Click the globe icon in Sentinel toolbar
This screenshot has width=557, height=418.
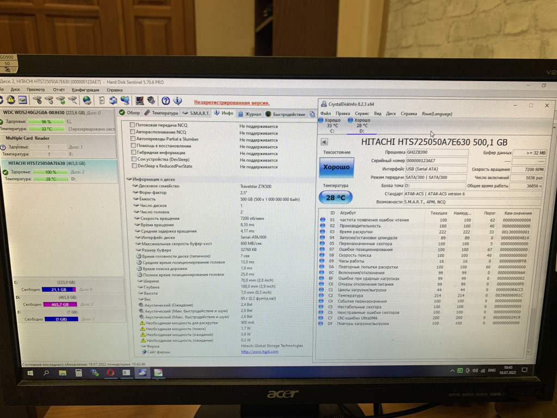coord(87,100)
